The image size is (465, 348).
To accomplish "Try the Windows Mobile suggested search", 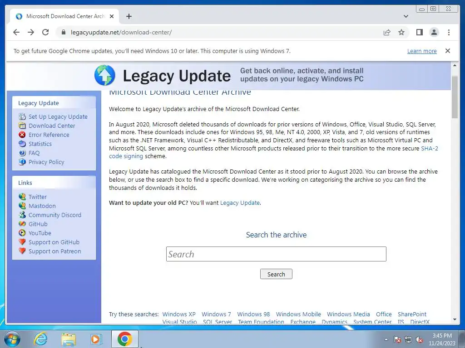I will coord(298,314).
